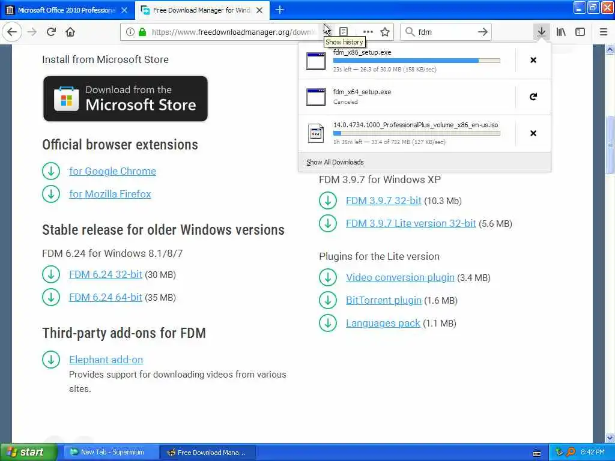Click download icon beside Elephant add-on
This screenshot has width=615, height=461.
pos(51,360)
